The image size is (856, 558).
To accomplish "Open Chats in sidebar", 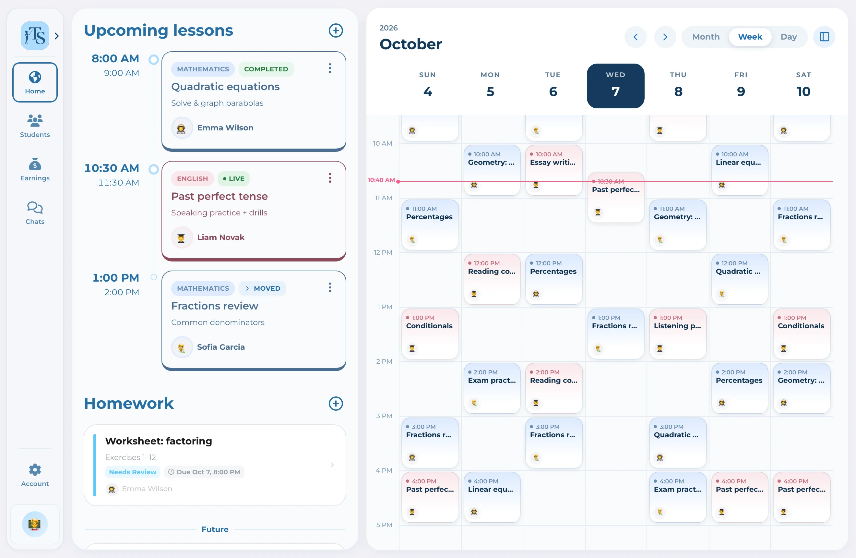I will pos(35,212).
